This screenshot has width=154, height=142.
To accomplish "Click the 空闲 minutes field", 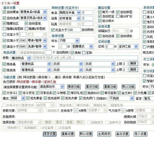I will point(110,46).
